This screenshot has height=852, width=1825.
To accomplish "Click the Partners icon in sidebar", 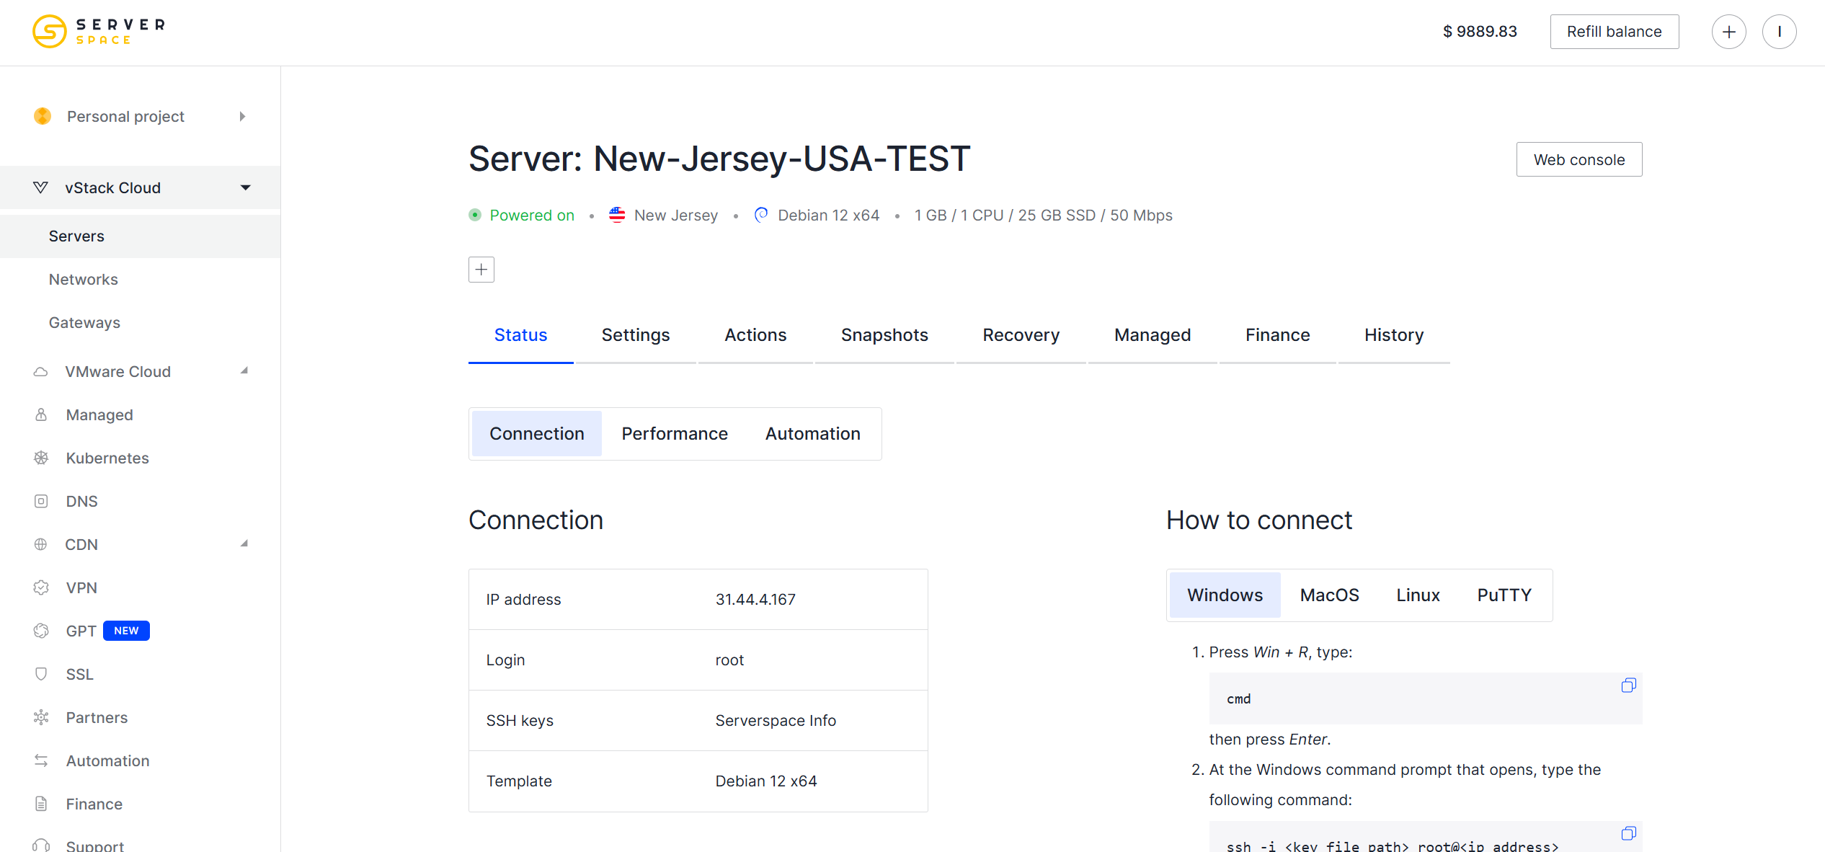I will (x=41, y=717).
